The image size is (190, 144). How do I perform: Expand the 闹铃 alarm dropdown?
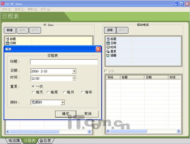pos(63,102)
